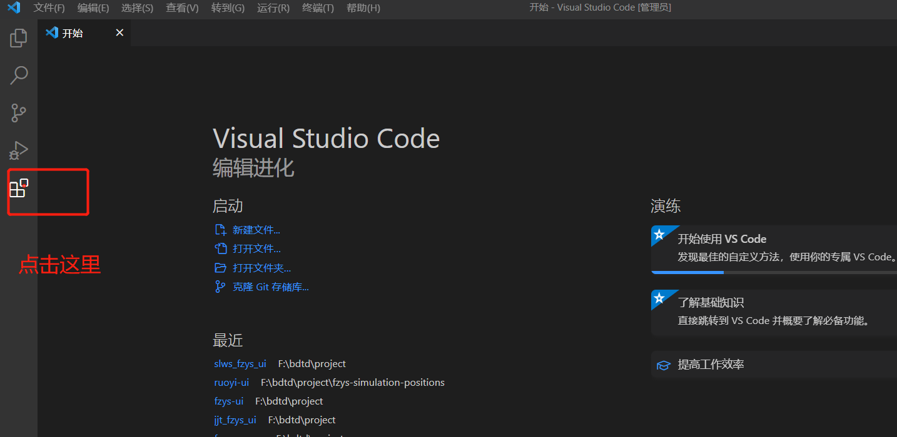The width and height of the screenshot is (897, 437).
Task: Select the Source Control icon
Action: (18, 112)
